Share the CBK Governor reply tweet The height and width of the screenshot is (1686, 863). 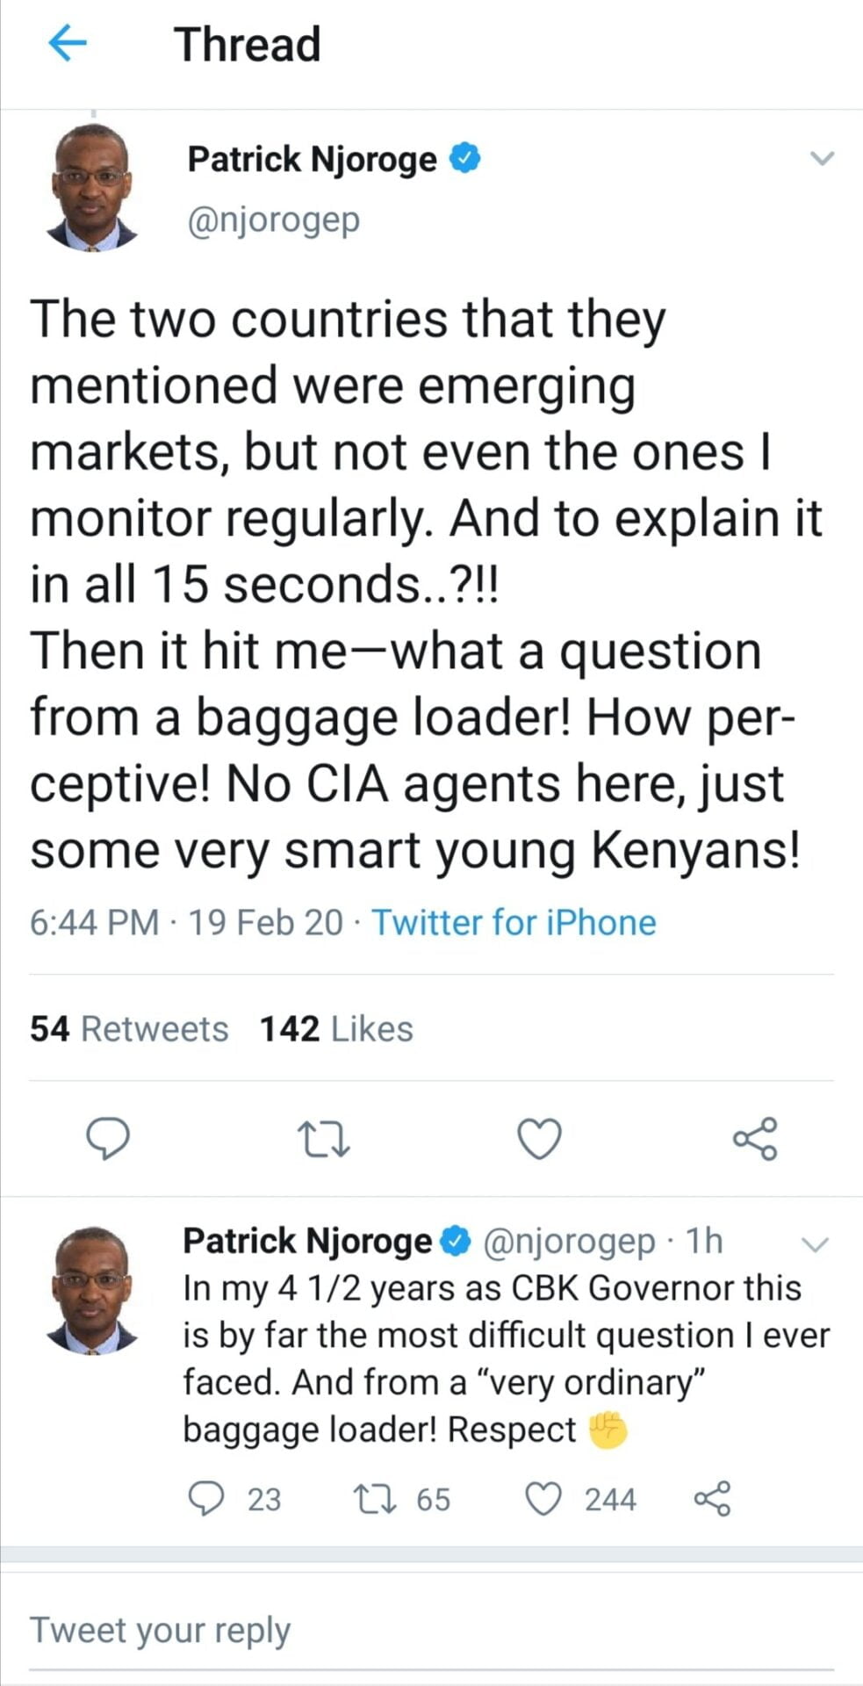[712, 1499]
